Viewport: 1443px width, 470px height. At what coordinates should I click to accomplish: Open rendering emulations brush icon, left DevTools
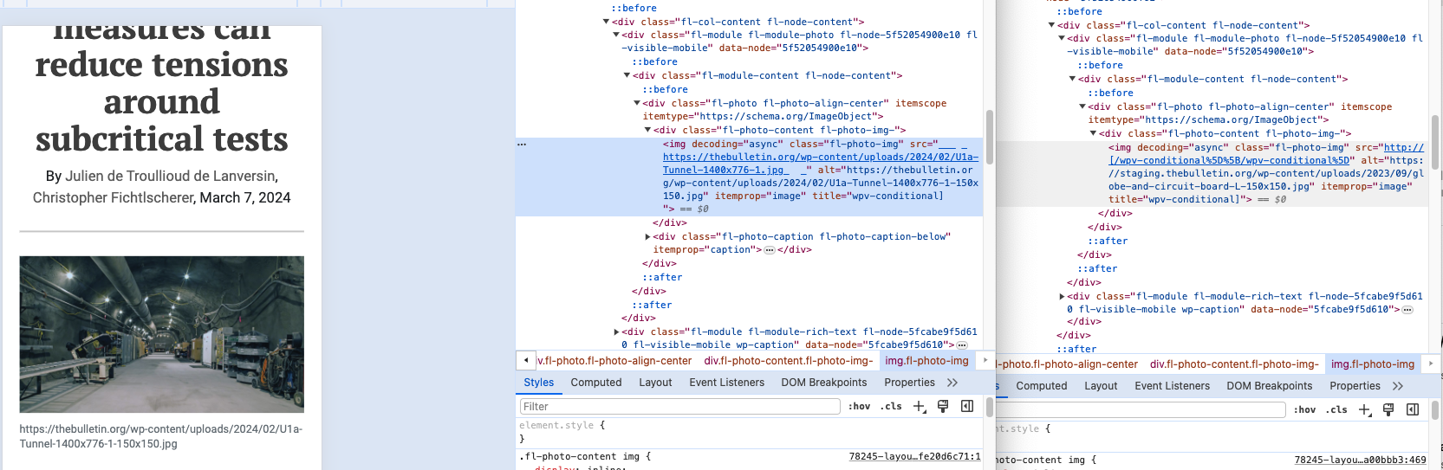(943, 406)
